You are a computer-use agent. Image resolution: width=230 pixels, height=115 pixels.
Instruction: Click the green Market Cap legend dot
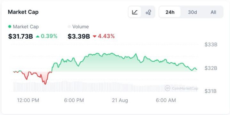coord(10,27)
